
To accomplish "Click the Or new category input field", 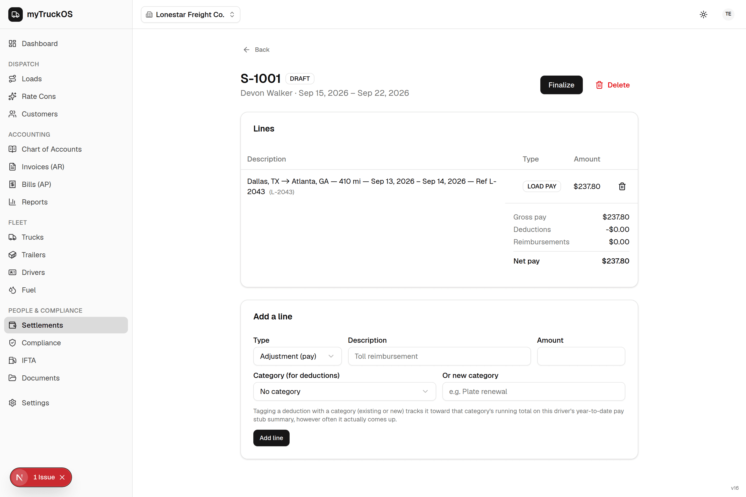I will 534,391.
